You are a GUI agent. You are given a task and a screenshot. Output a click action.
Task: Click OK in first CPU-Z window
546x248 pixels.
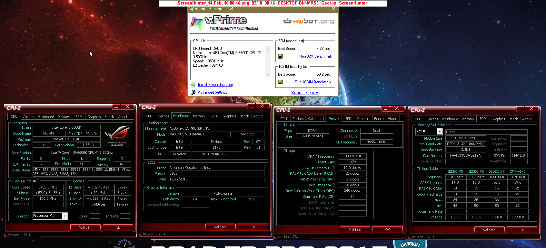(118, 228)
